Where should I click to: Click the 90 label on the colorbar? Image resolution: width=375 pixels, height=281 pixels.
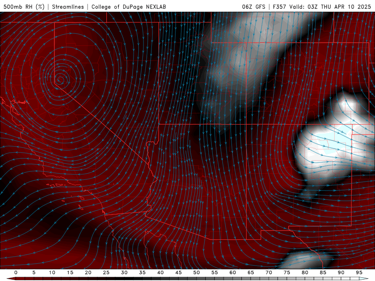(341, 273)
